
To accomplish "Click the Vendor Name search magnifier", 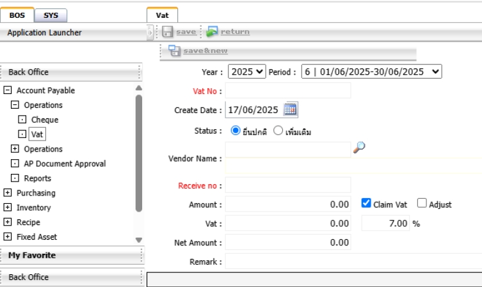I will pos(359,148).
